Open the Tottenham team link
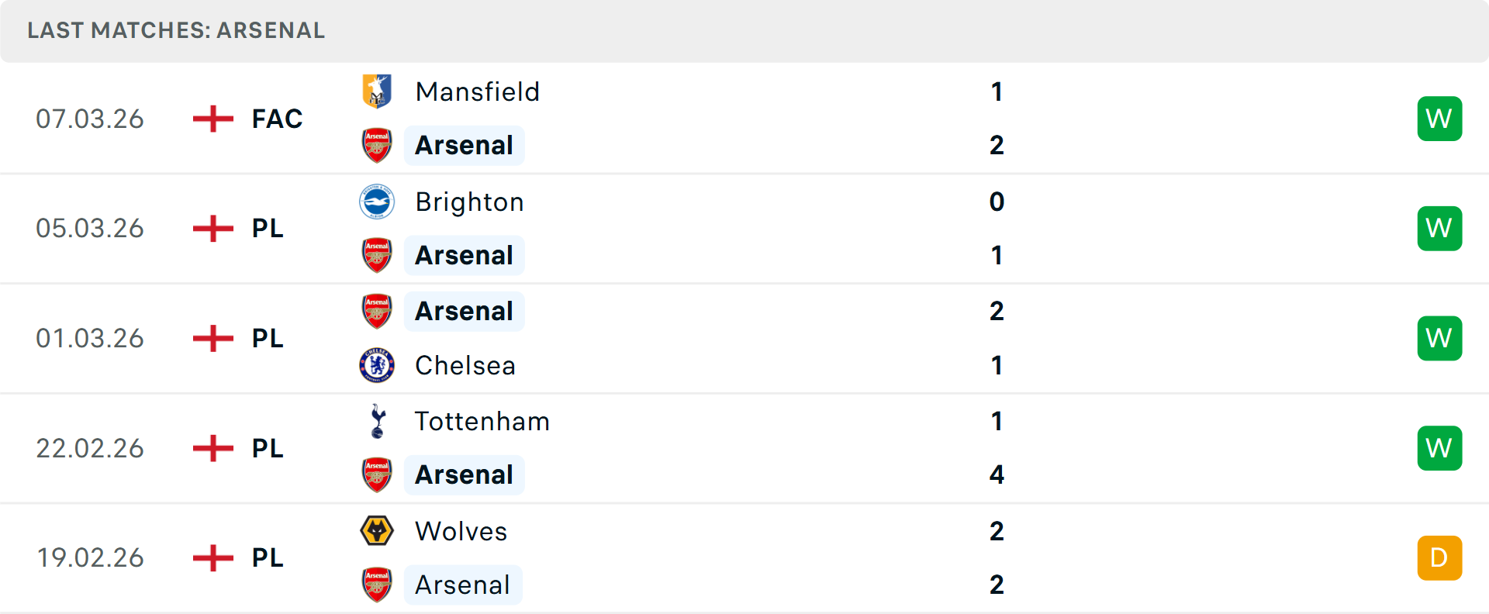 coord(482,421)
